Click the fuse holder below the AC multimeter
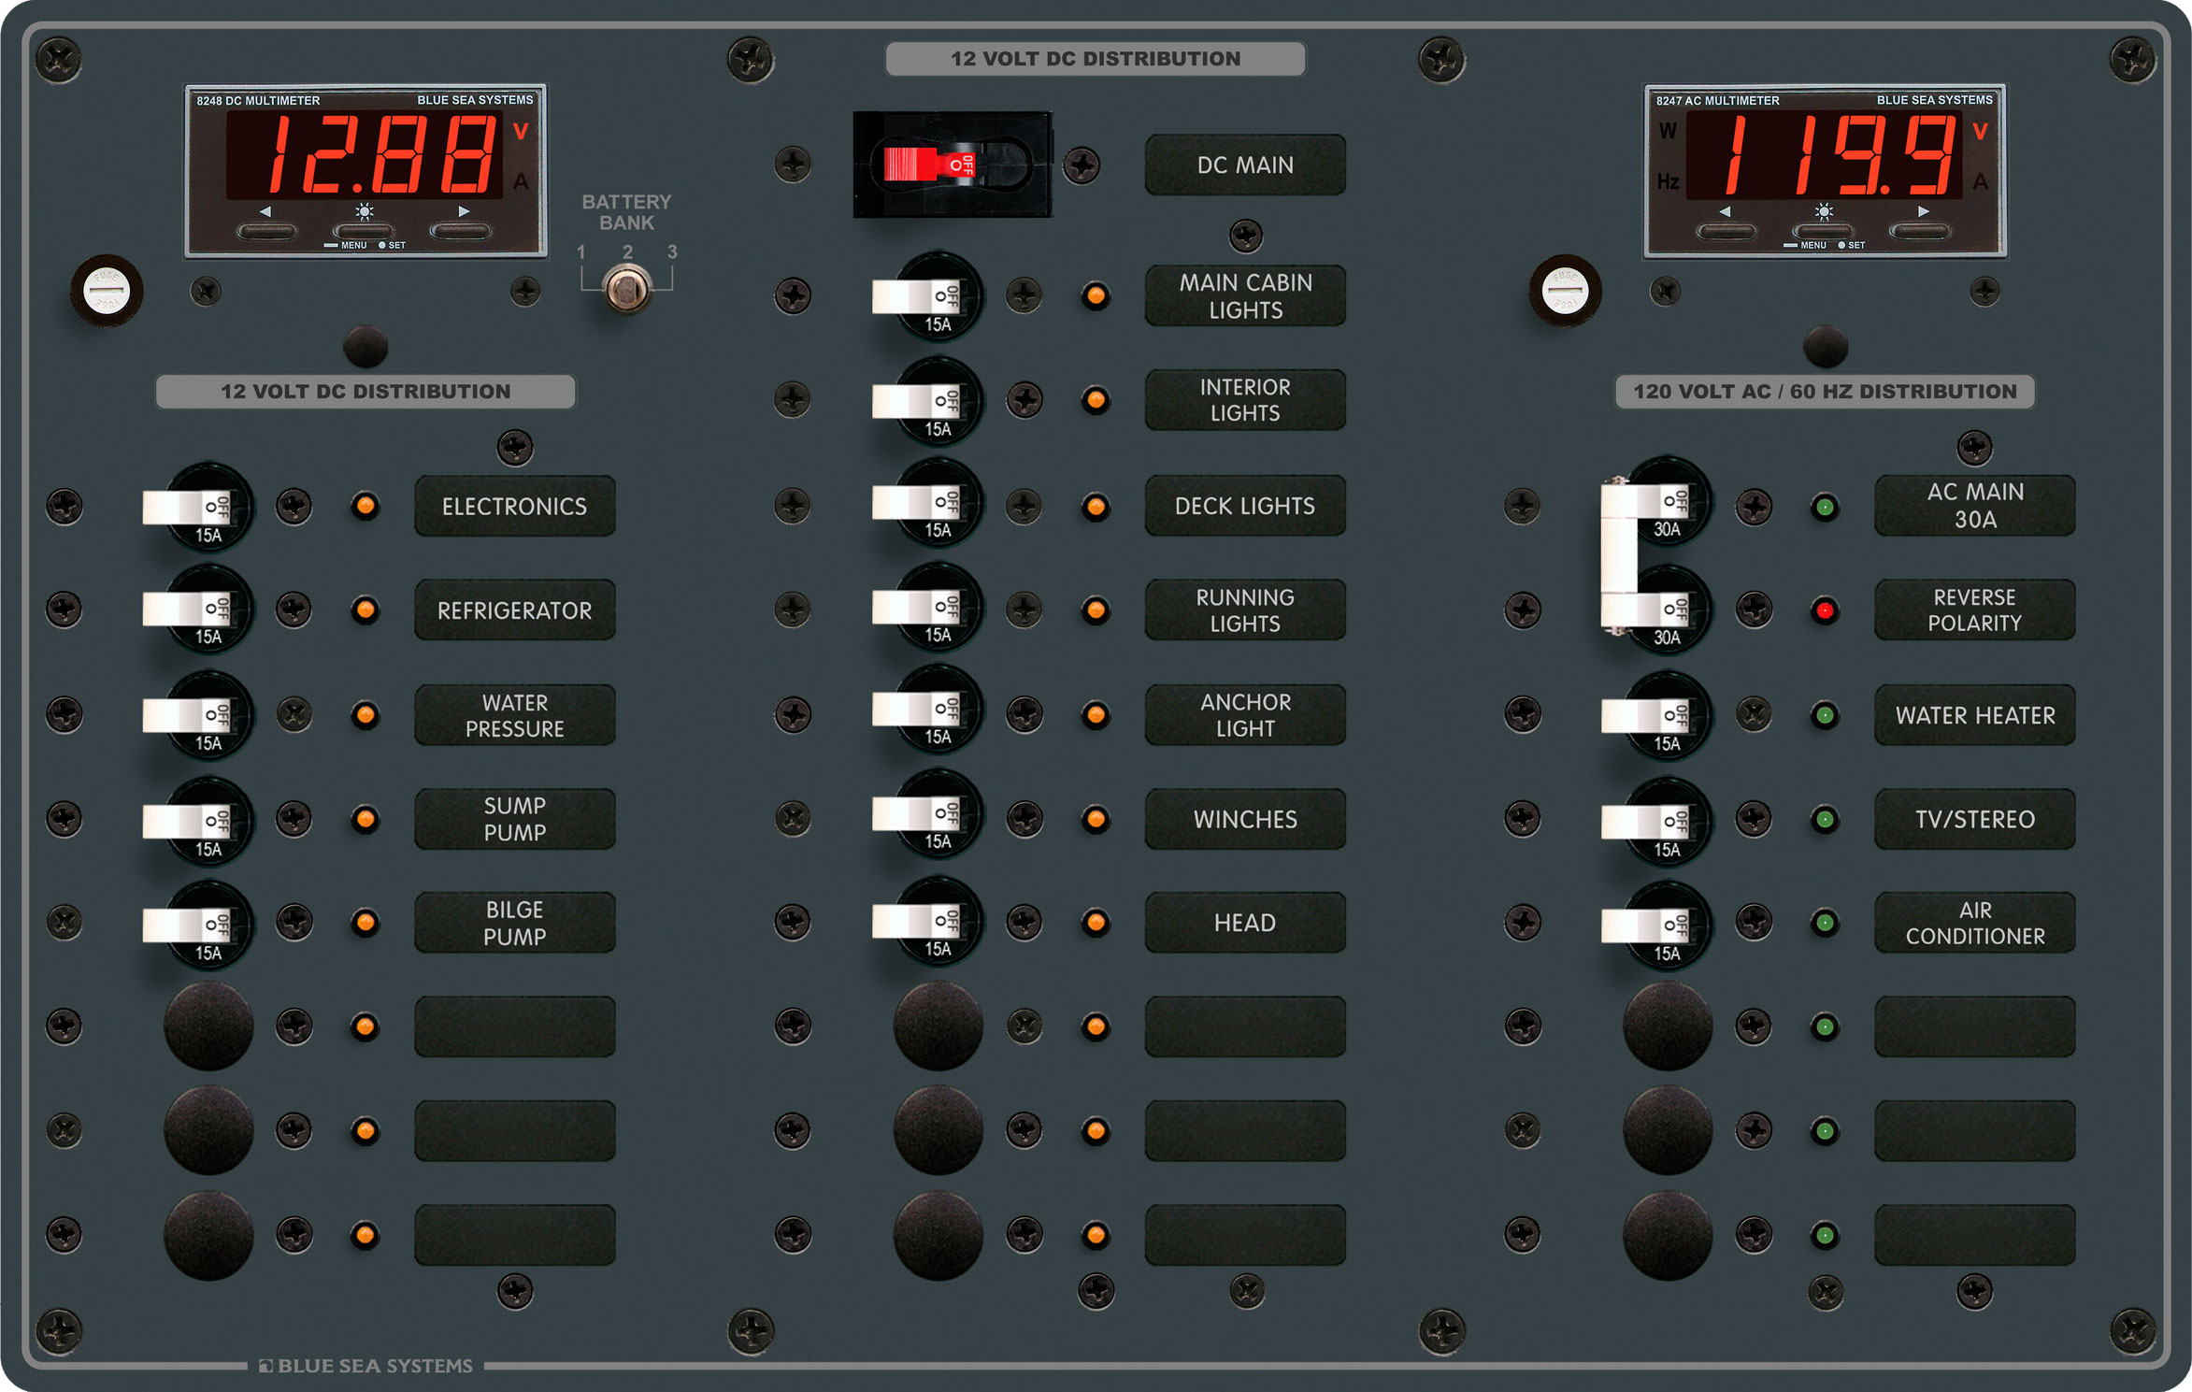The height and width of the screenshot is (1392, 2192). (1565, 291)
